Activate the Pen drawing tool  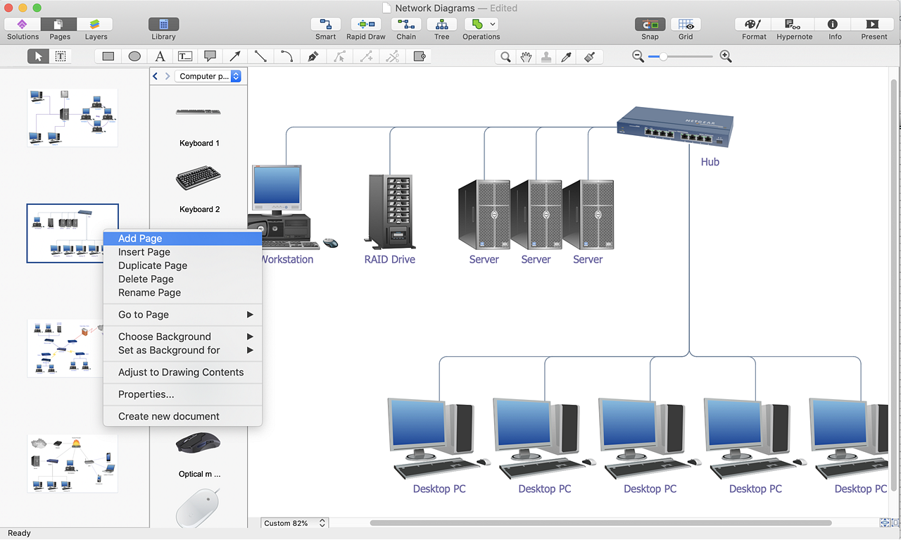click(313, 56)
